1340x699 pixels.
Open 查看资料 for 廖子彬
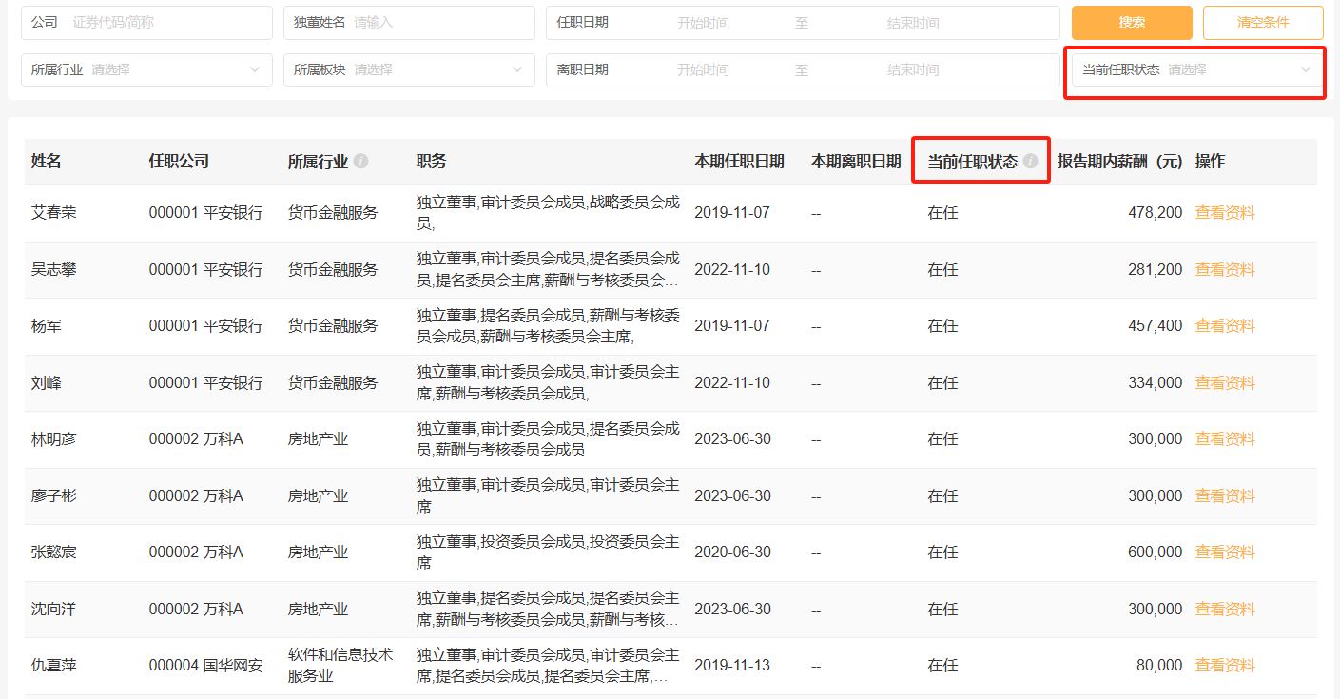pos(1225,496)
